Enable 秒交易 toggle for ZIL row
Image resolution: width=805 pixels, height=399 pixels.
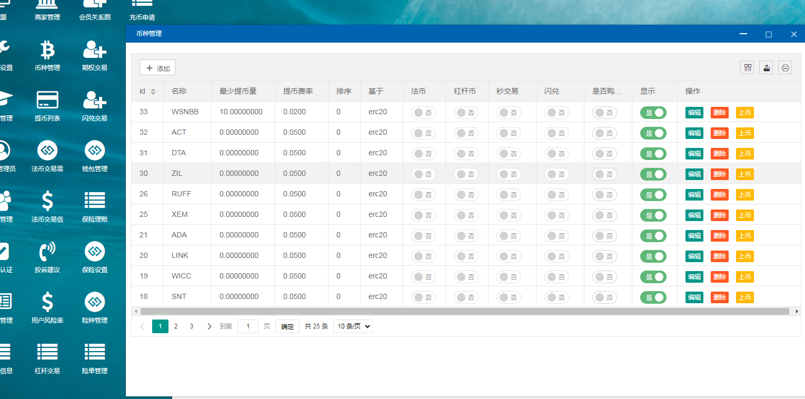[509, 174]
